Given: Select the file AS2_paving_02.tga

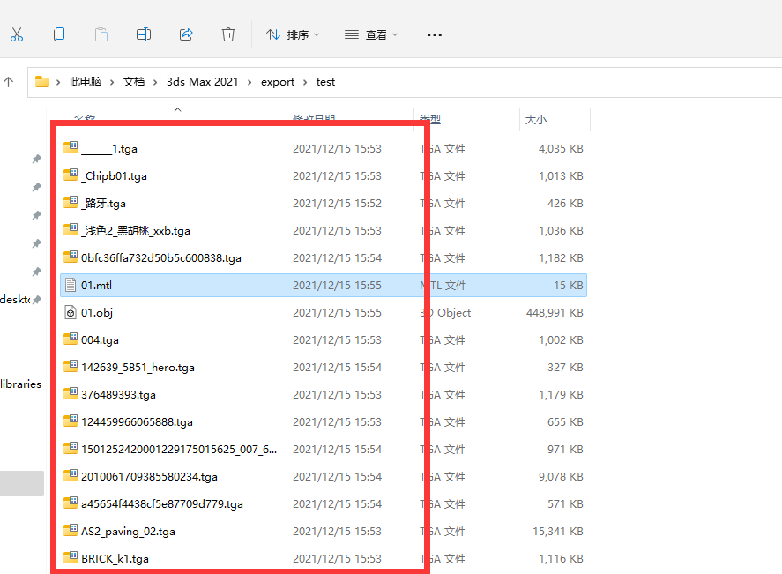Looking at the screenshot, I should 126,531.
